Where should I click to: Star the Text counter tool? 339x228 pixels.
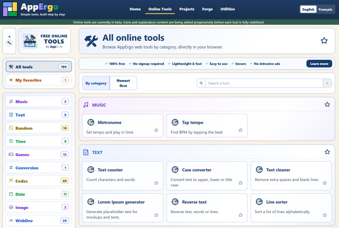(156, 183)
